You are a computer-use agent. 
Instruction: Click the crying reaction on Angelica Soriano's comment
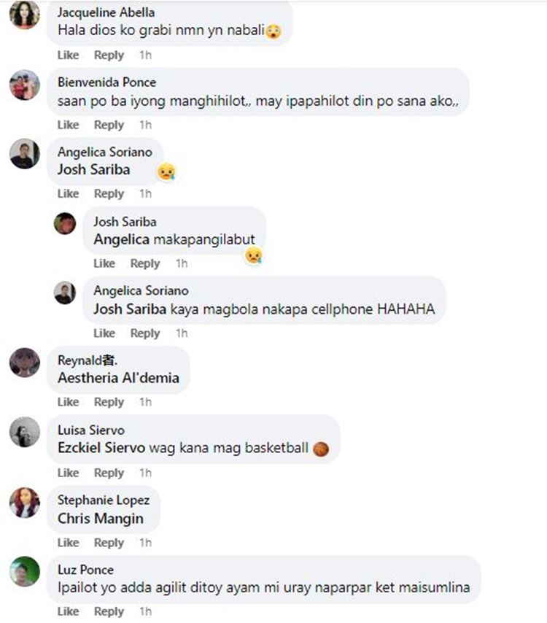pos(166,171)
